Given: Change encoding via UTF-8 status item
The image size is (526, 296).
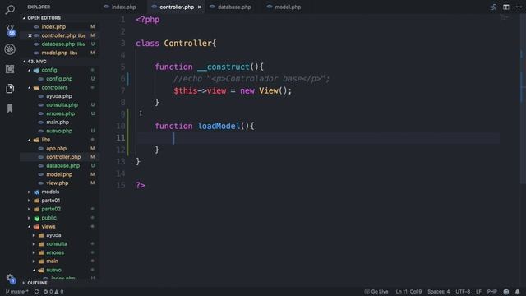Looking at the screenshot, I should [463, 292].
